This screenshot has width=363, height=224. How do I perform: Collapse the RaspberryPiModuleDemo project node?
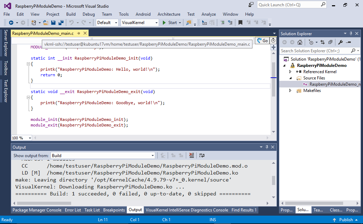284,65
